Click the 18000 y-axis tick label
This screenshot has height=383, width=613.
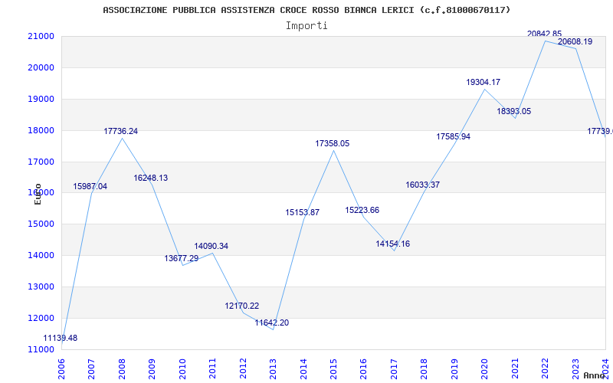[x=41, y=130]
